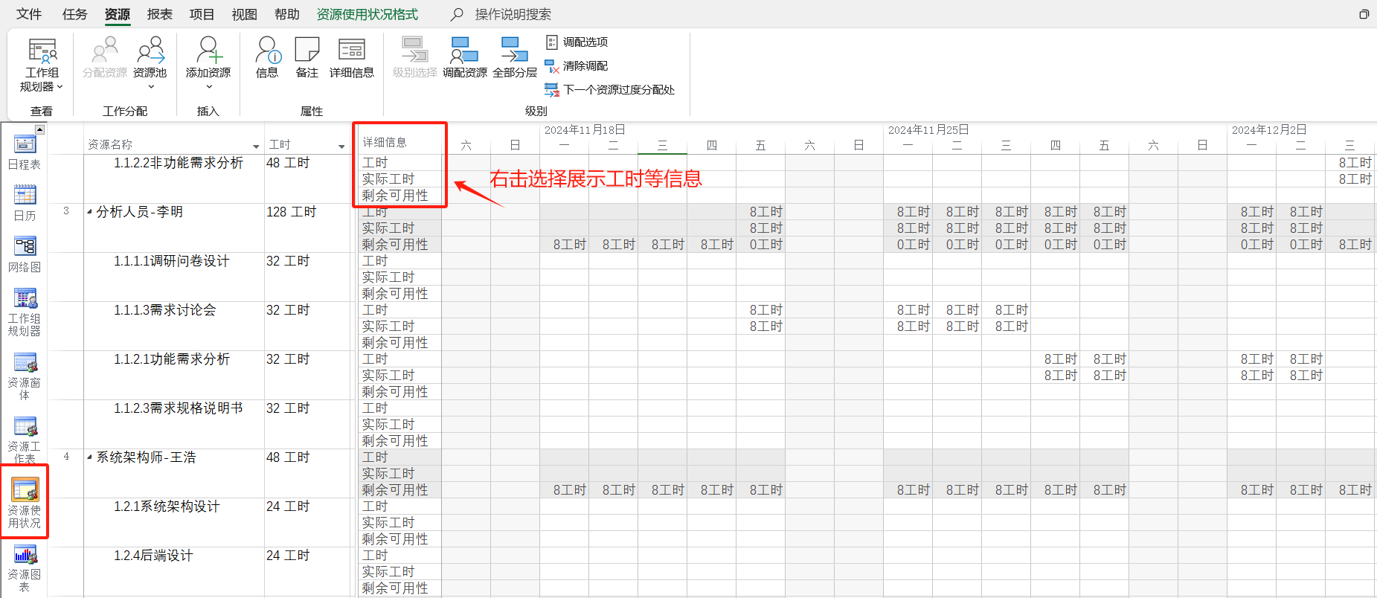Expand the 工作组规划器 dropdown arrow
1377x598 pixels.
tap(60, 87)
